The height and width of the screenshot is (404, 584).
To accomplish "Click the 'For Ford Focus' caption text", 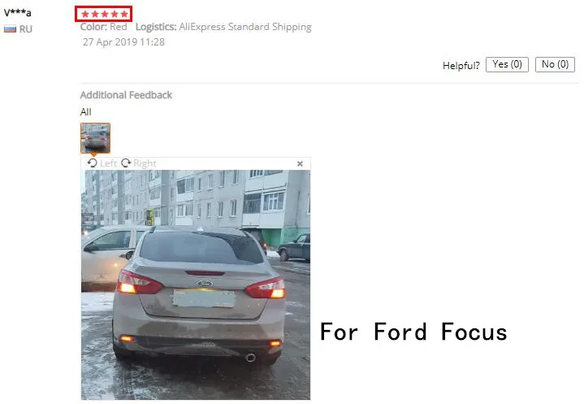I will coord(413,332).
